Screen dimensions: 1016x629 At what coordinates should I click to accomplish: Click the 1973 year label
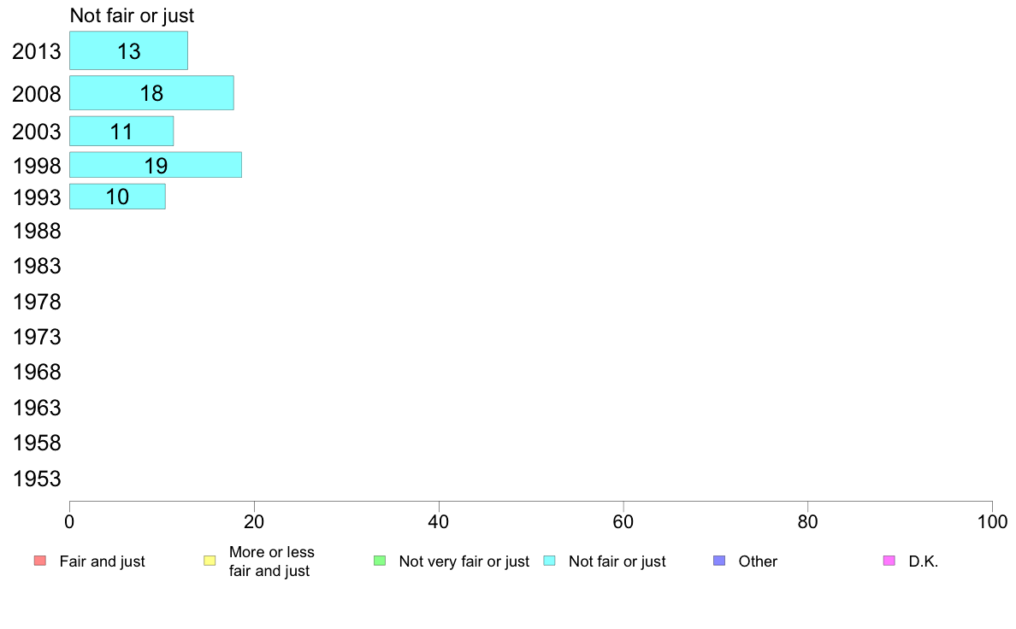coord(37,337)
